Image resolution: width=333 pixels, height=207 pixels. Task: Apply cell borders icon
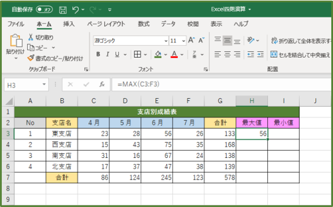click(137, 54)
